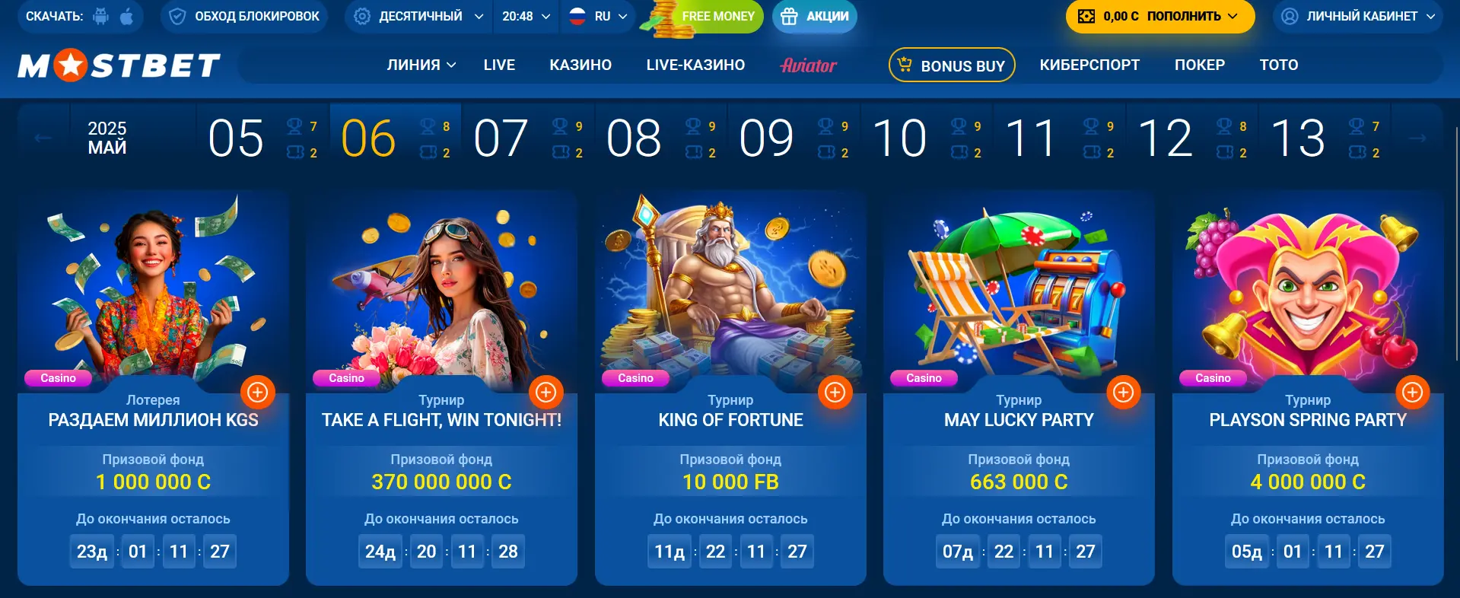Go to previous dates with left arrow
This screenshot has height=598, width=1460.
click(x=43, y=138)
